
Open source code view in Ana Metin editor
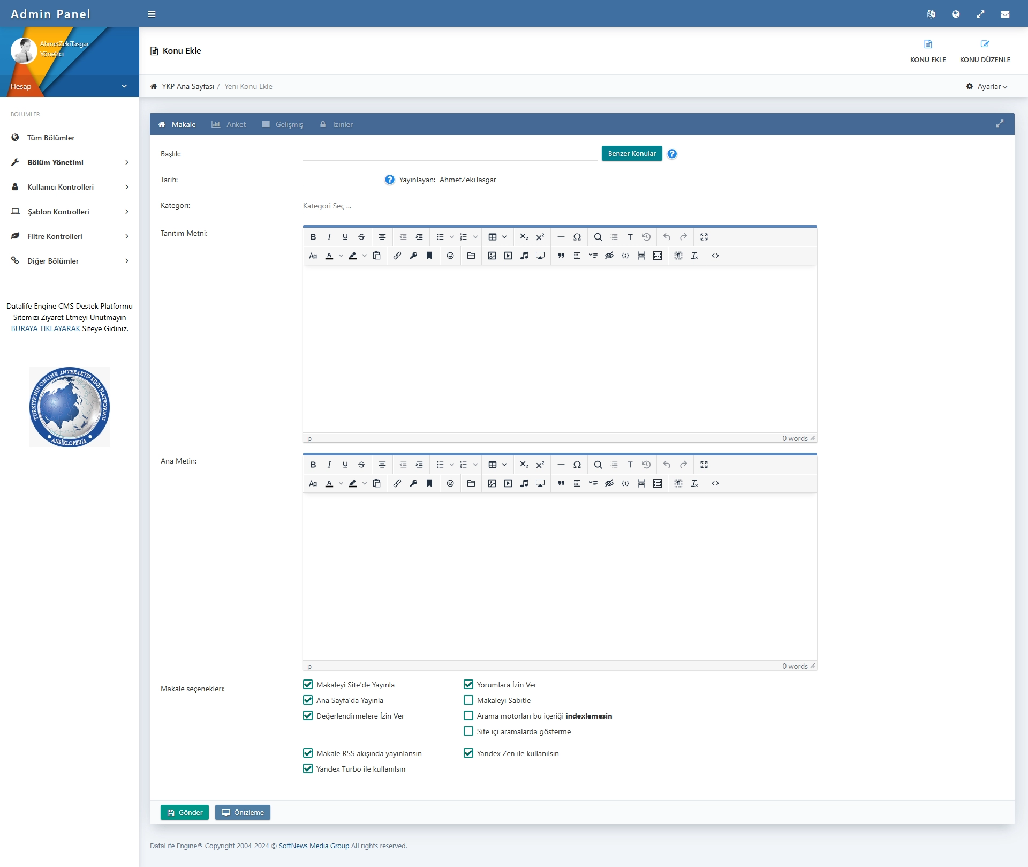pos(715,483)
